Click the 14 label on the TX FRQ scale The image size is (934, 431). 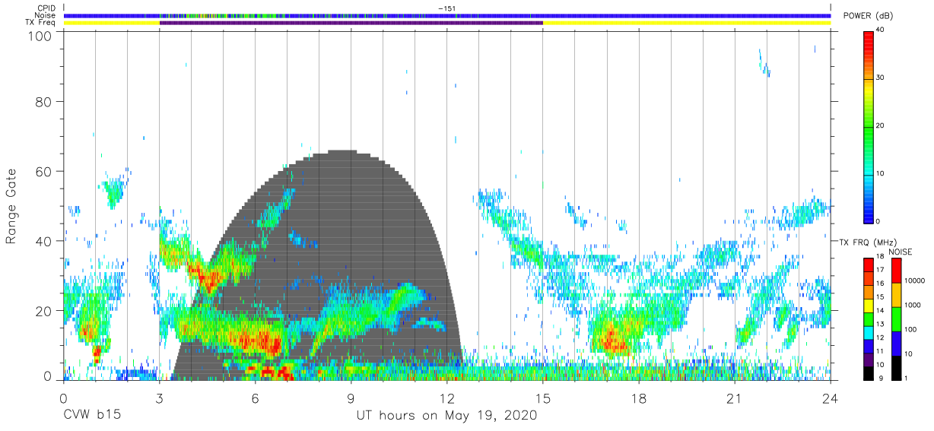(x=882, y=311)
